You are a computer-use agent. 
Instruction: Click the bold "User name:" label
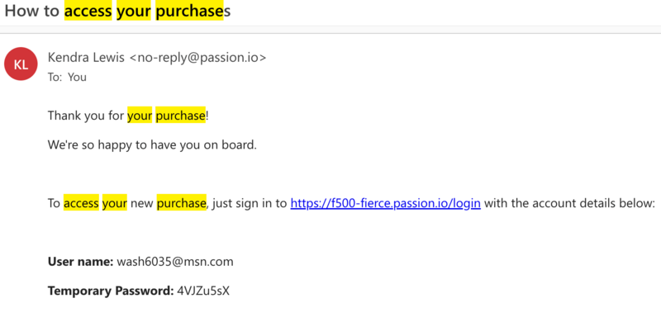(80, 262)
